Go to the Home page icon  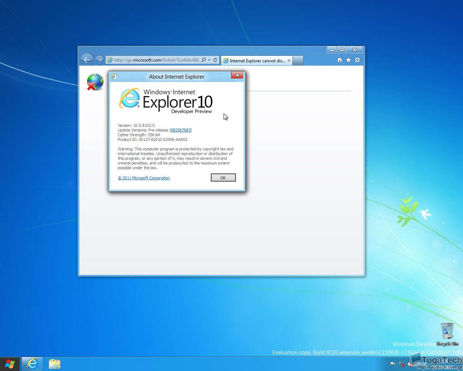coord(340,60)
